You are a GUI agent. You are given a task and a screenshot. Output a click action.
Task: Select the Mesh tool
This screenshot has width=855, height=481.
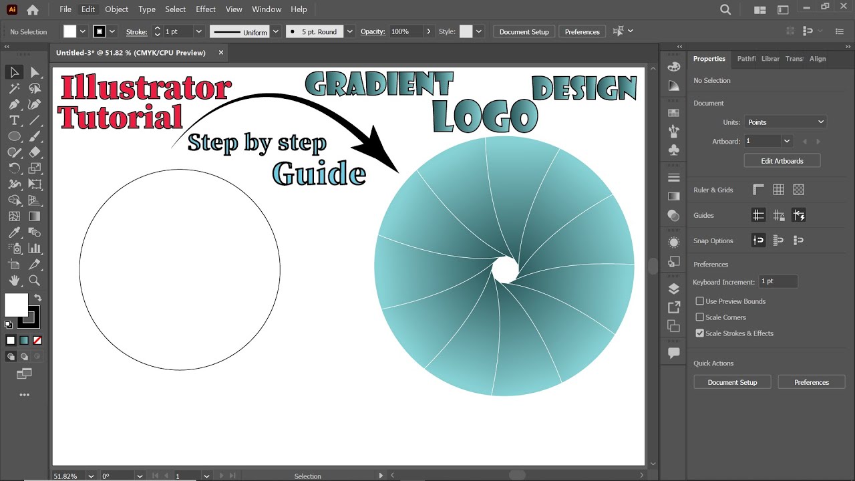(x=14, y=216)
